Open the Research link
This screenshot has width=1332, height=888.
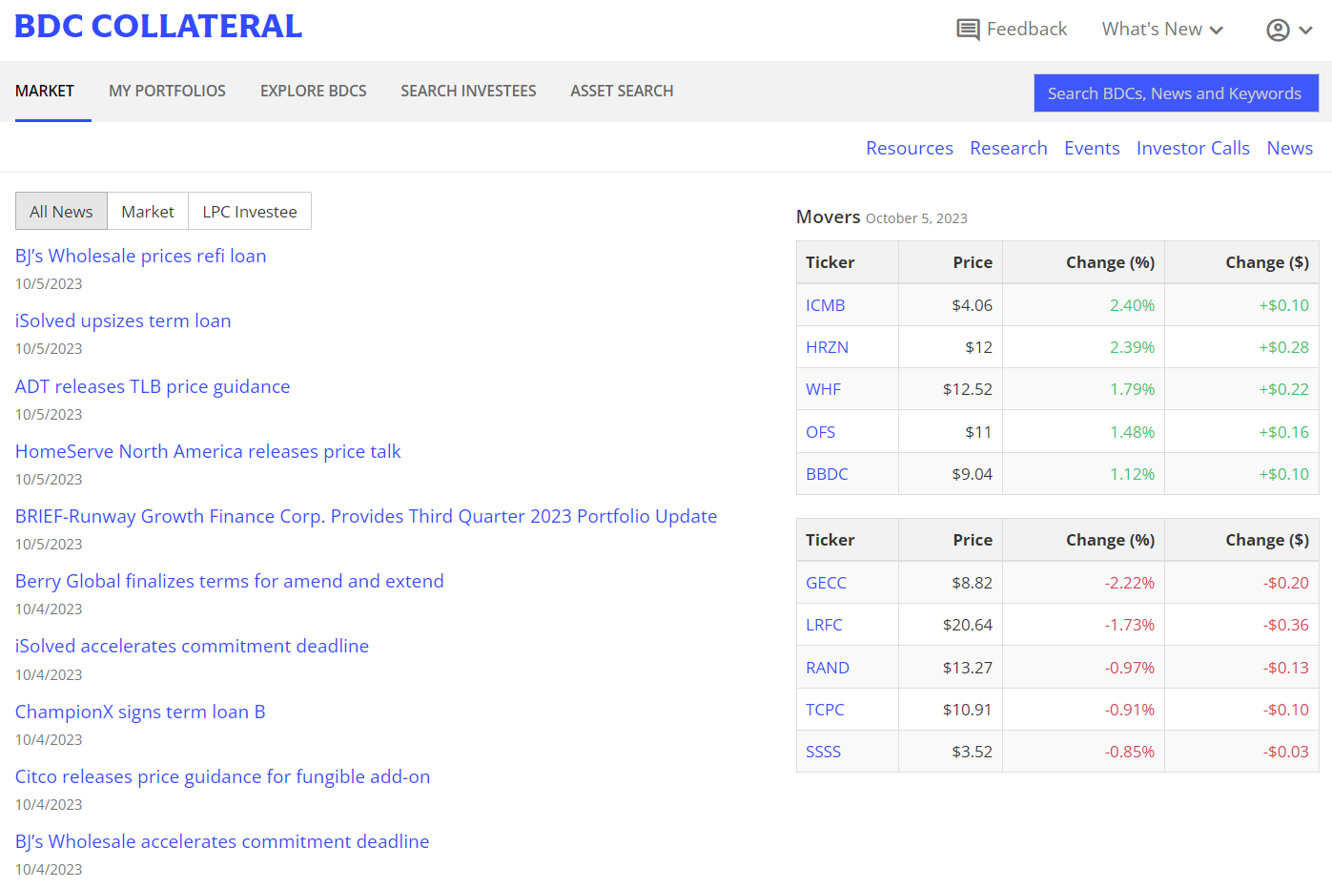[x=1008, y=149]
